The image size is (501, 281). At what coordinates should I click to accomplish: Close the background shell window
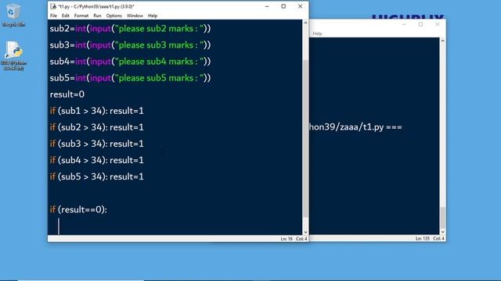[438, 24]
